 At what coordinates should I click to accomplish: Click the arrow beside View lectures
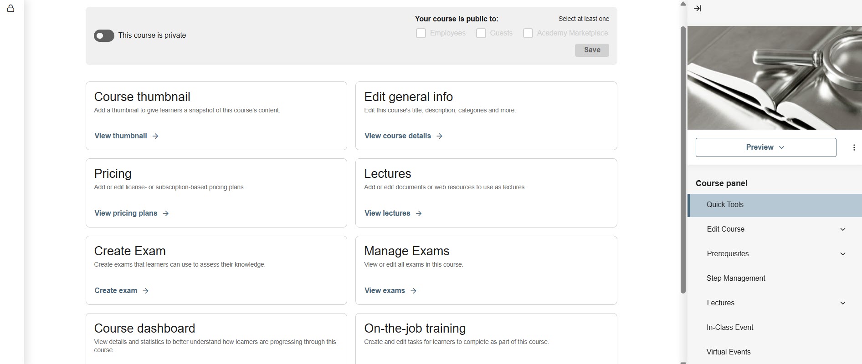[x=419, y=213]
